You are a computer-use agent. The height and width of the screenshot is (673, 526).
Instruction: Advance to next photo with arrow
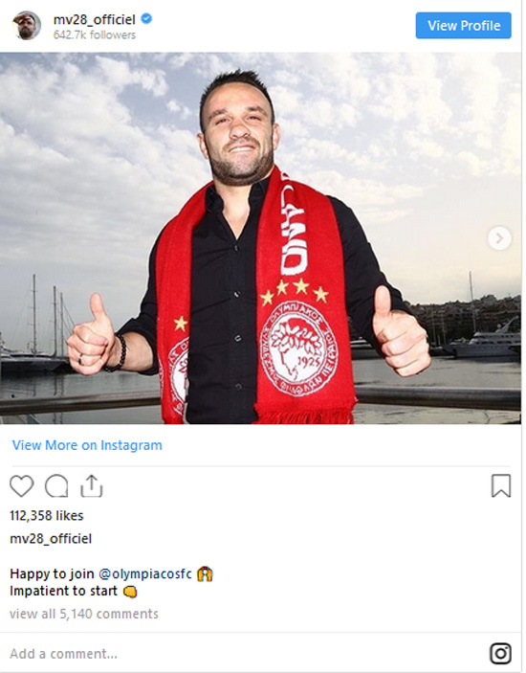(499, 238)
